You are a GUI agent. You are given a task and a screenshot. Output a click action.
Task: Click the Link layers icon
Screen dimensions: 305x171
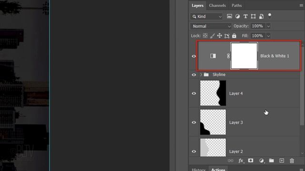tap(231, 161)
